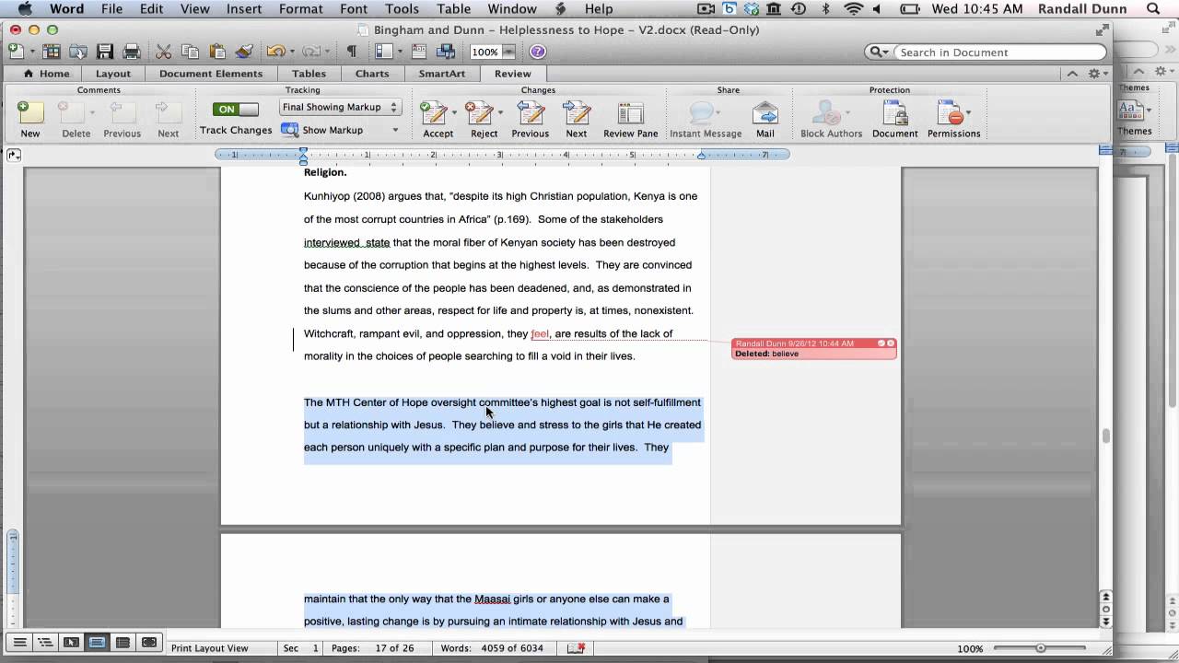Open Permissions dropdown arrow
This screenshot has height=663, width=1179.
(x=968, y=112)
